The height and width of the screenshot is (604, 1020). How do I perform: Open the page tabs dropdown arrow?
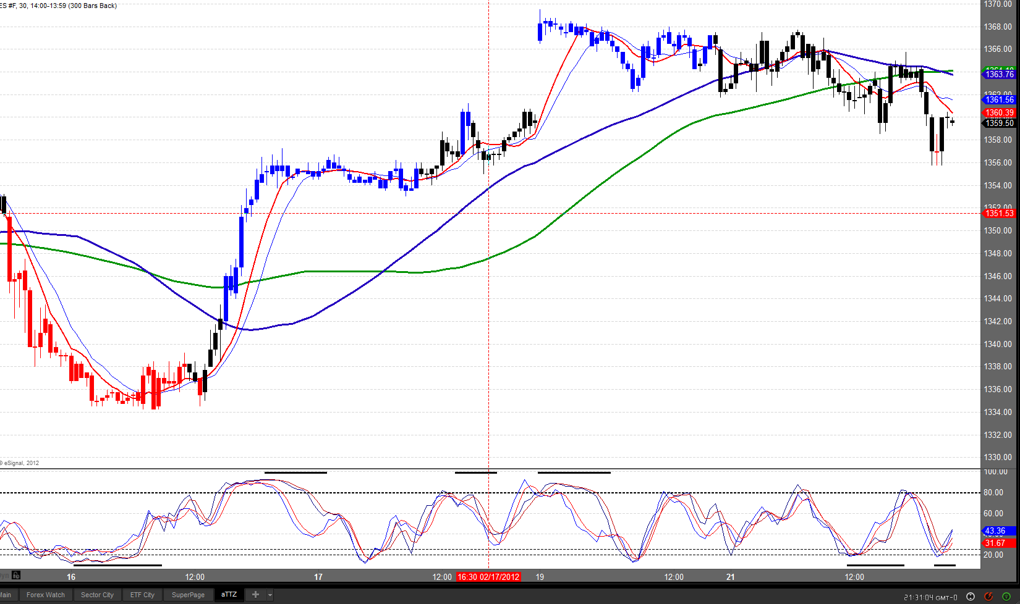pos(270,595)
